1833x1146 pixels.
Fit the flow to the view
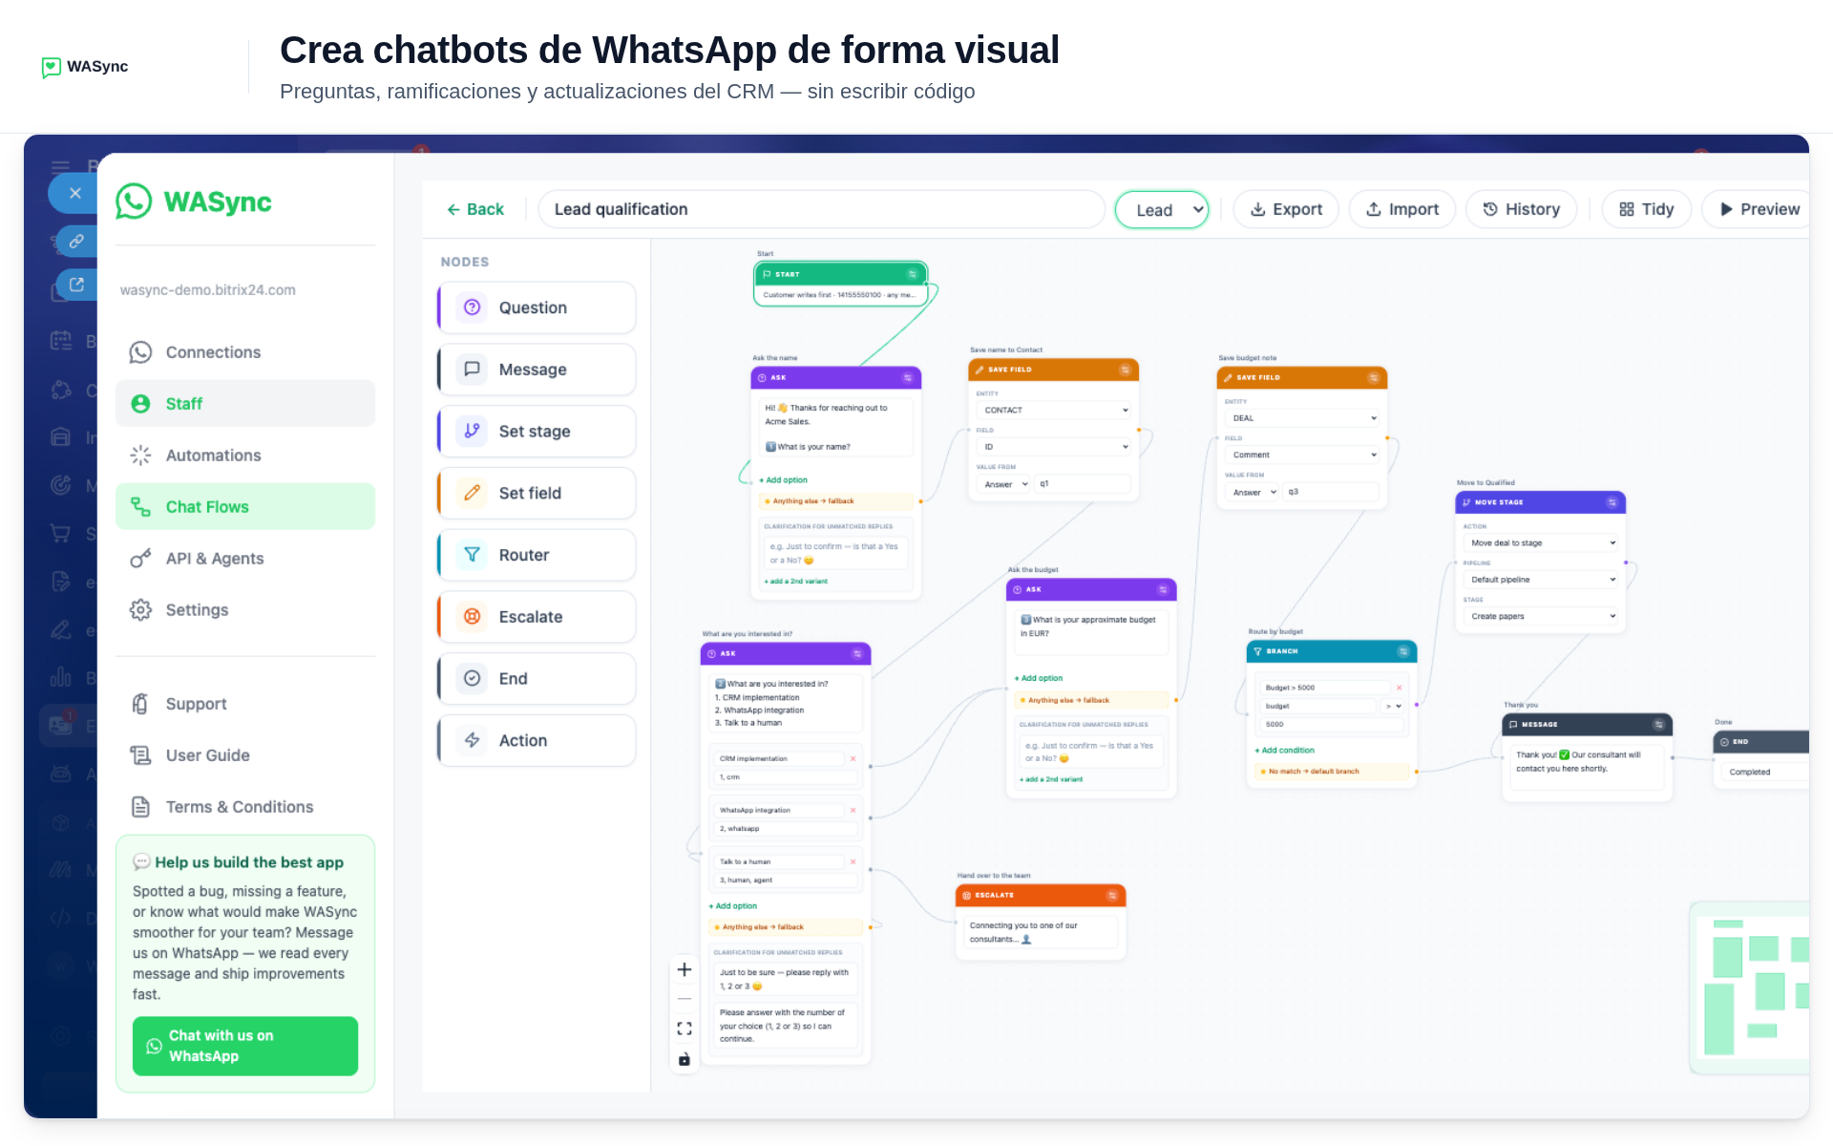point(685,1029)
